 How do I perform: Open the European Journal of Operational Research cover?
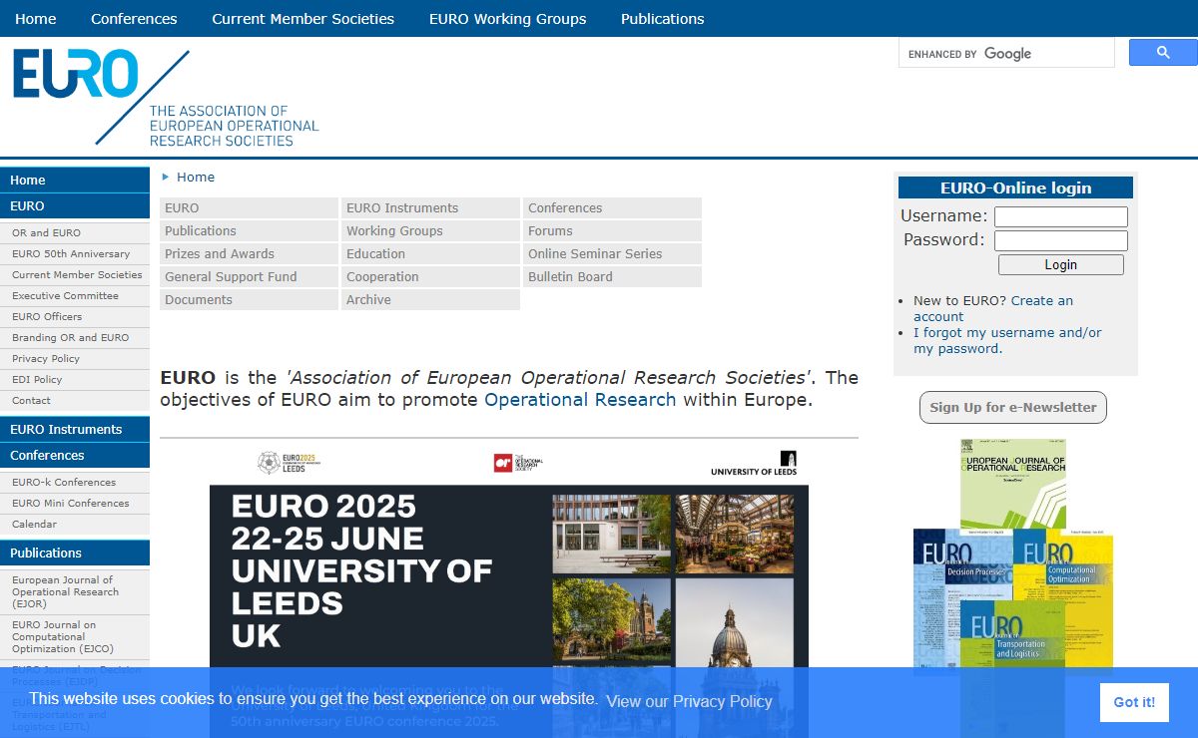[x=1013, y=483]
